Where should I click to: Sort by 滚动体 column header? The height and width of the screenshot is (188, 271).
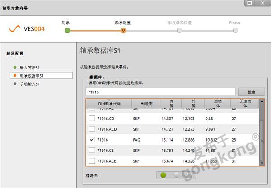pyautogui.click(x=217, y=104)
